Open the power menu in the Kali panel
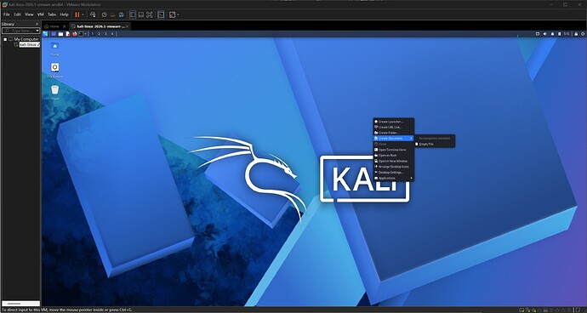Screen dimensions: 587x313 (583, 34)
